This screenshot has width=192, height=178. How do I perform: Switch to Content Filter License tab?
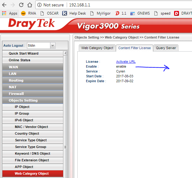(134, 48)
